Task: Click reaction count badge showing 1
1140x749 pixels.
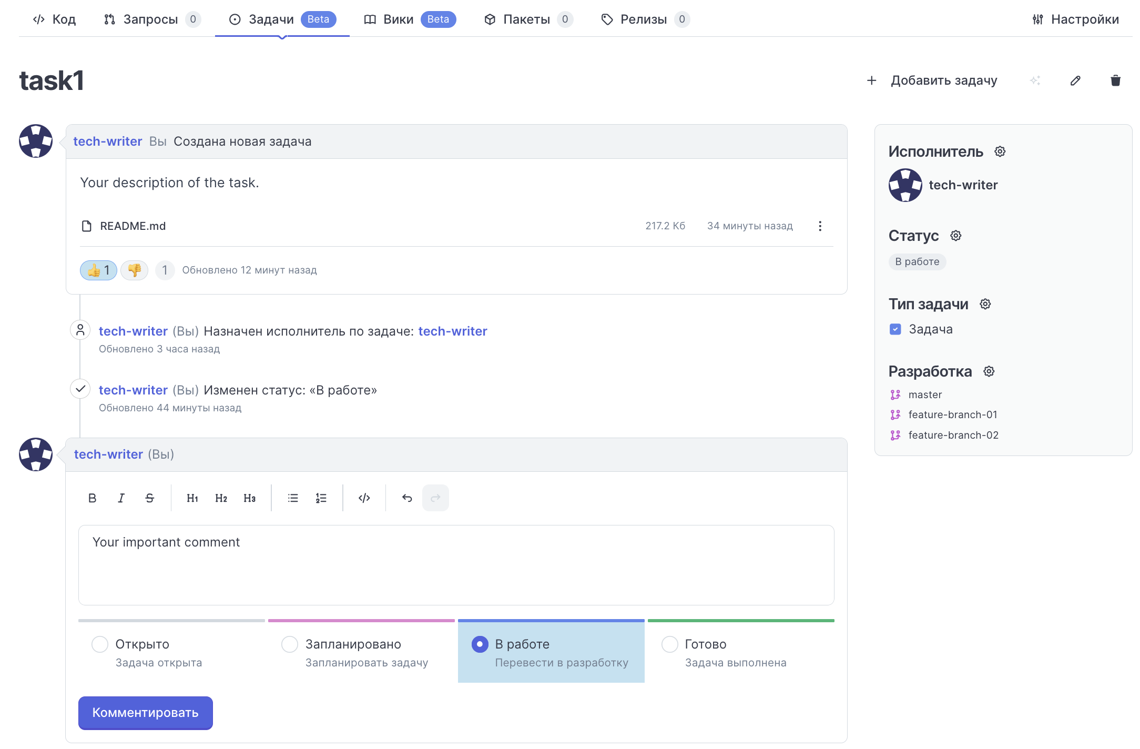Action: (x=165, y=270)
